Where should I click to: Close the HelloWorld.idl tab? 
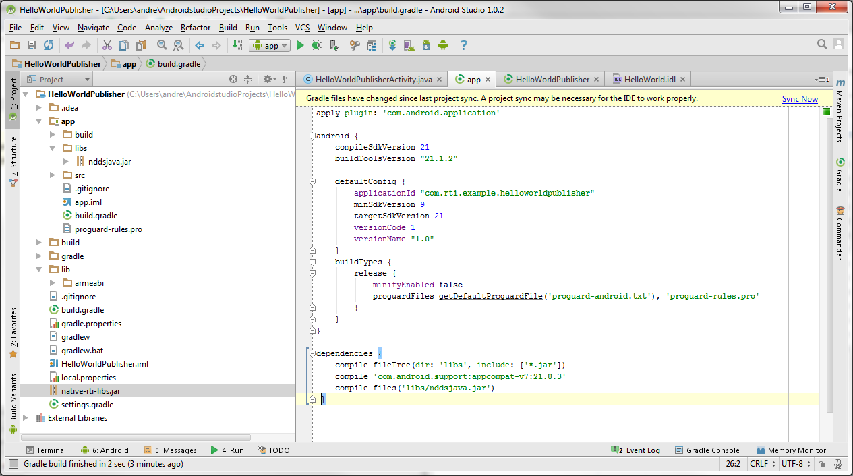684,80
